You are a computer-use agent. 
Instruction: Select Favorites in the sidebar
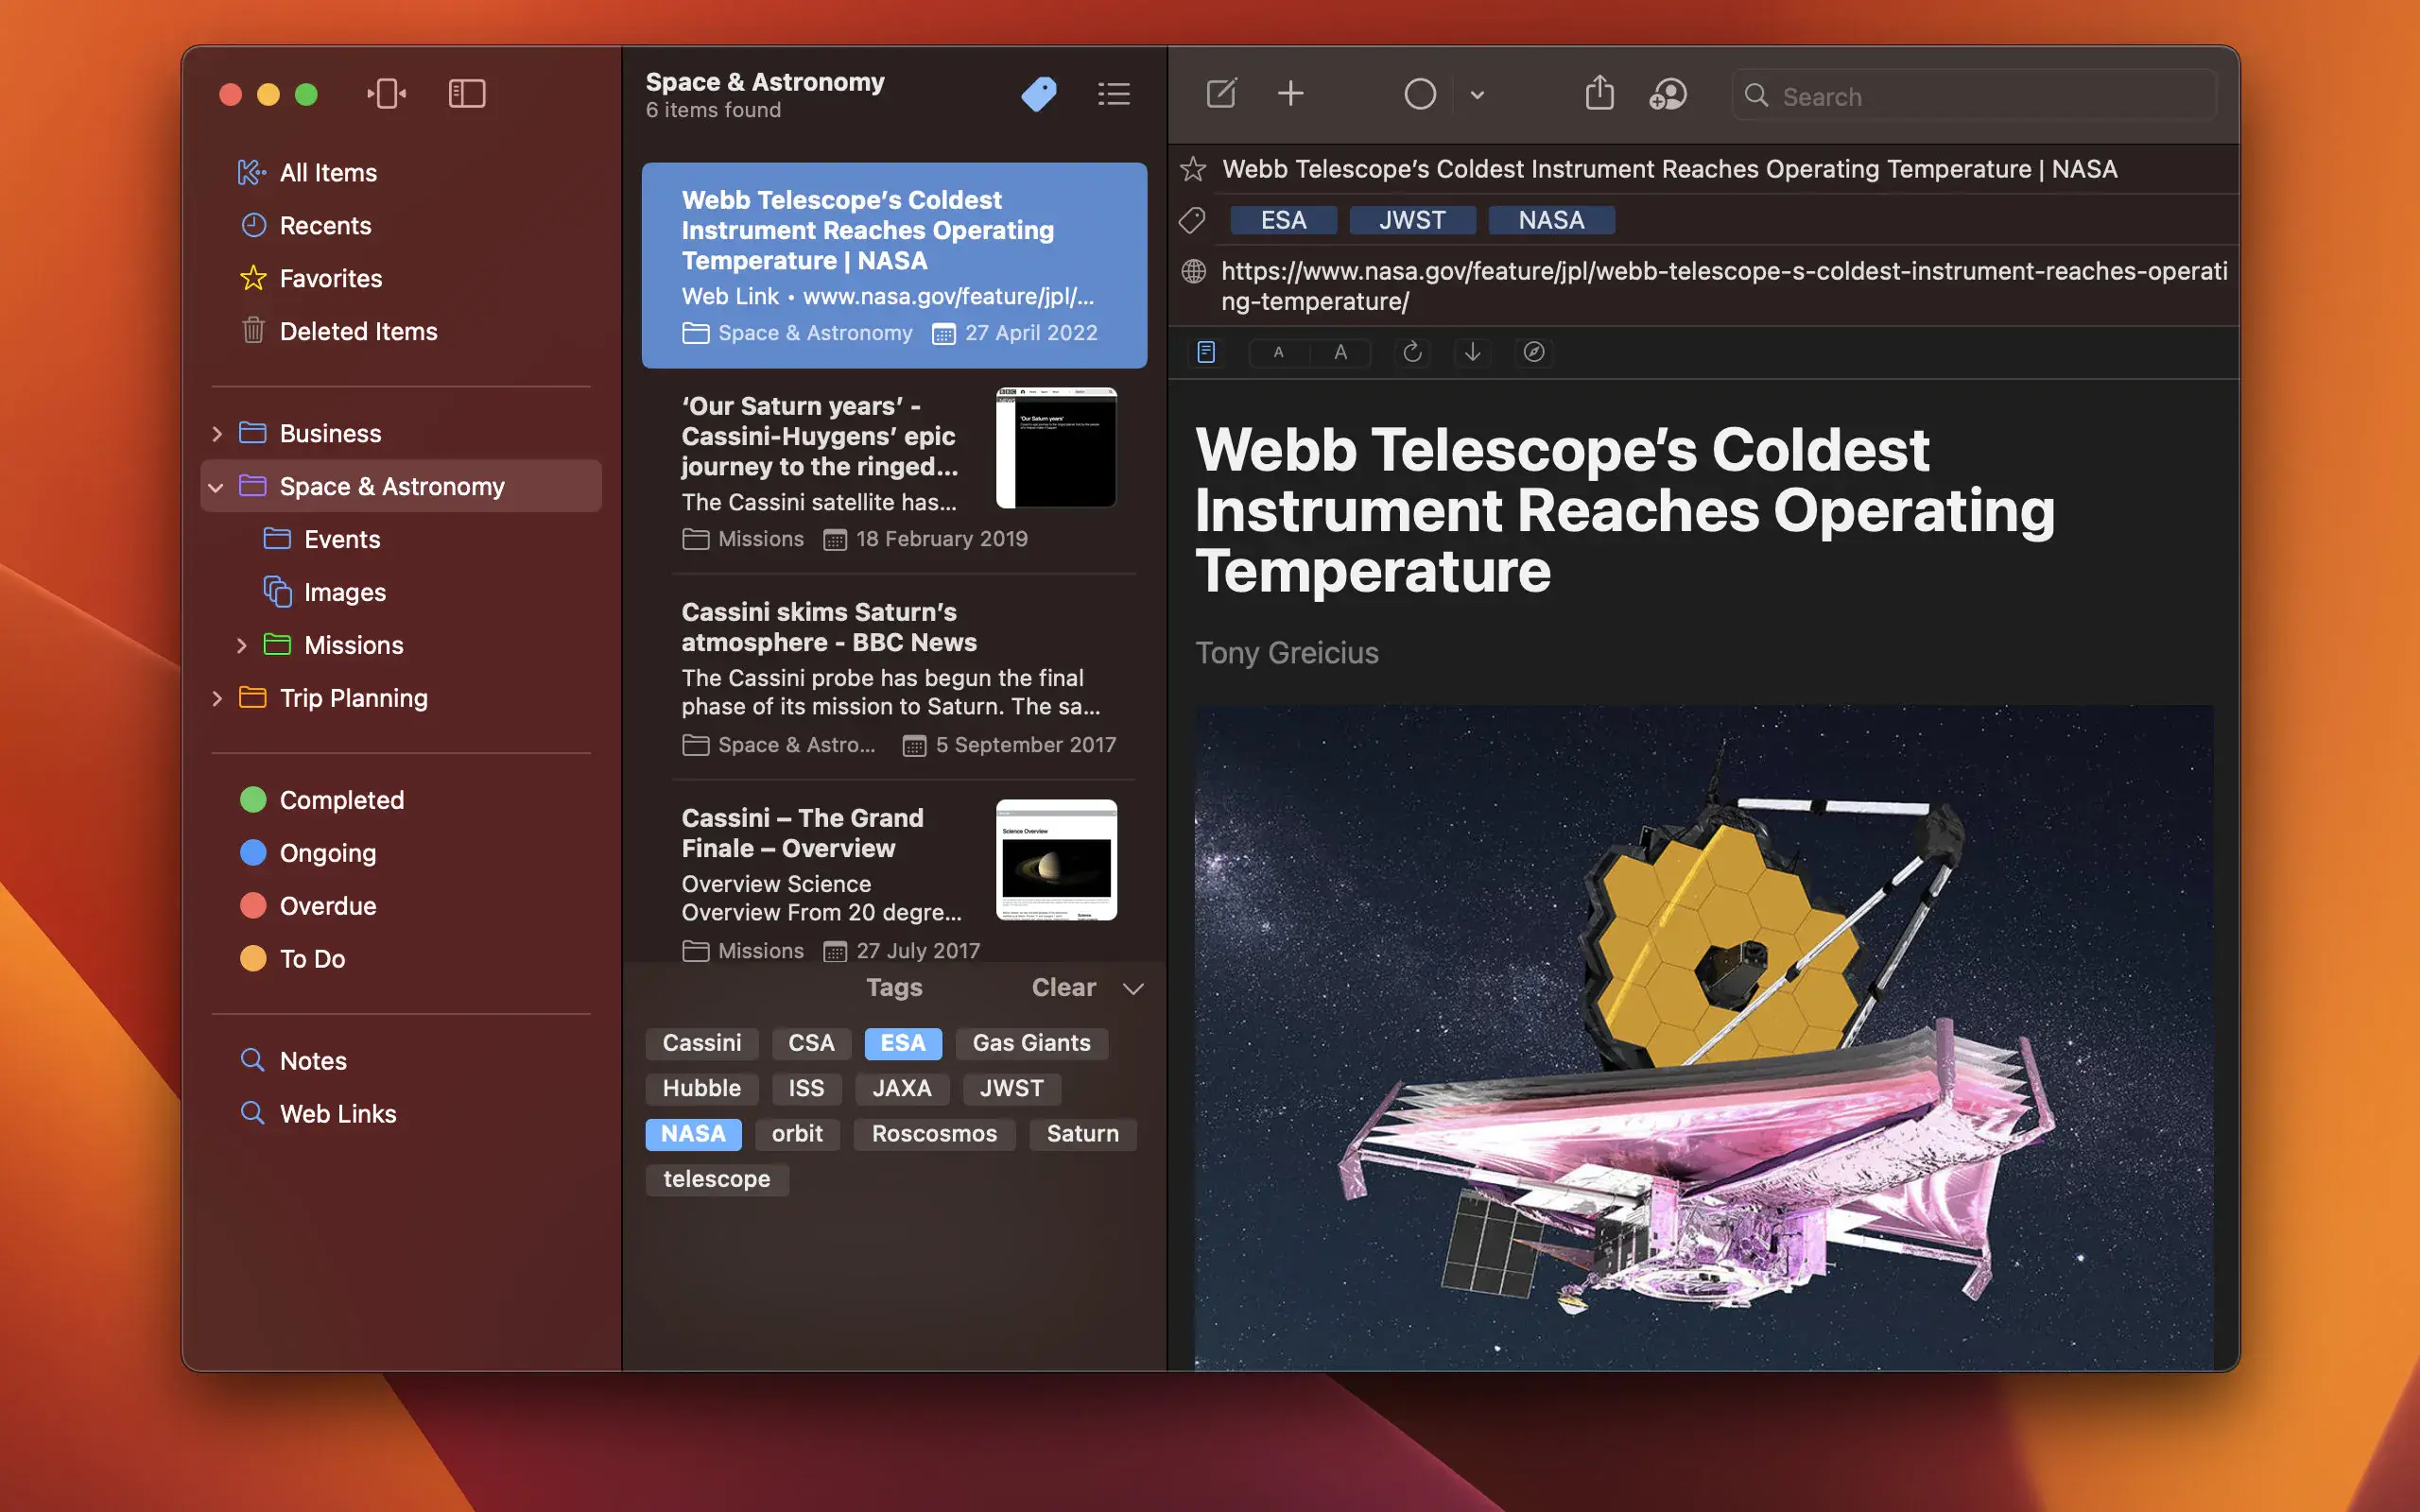pyautogui.click(x=330, y=278)
